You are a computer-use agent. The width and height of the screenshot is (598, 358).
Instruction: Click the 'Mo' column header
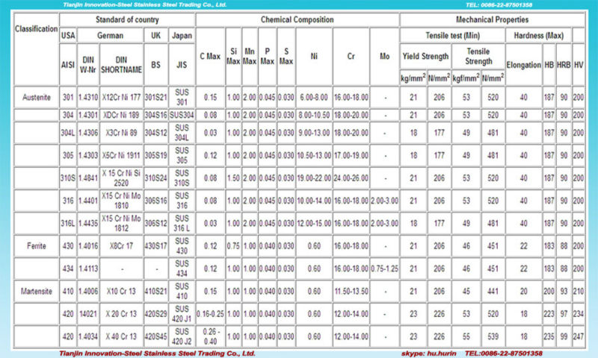tap(384, 56)
